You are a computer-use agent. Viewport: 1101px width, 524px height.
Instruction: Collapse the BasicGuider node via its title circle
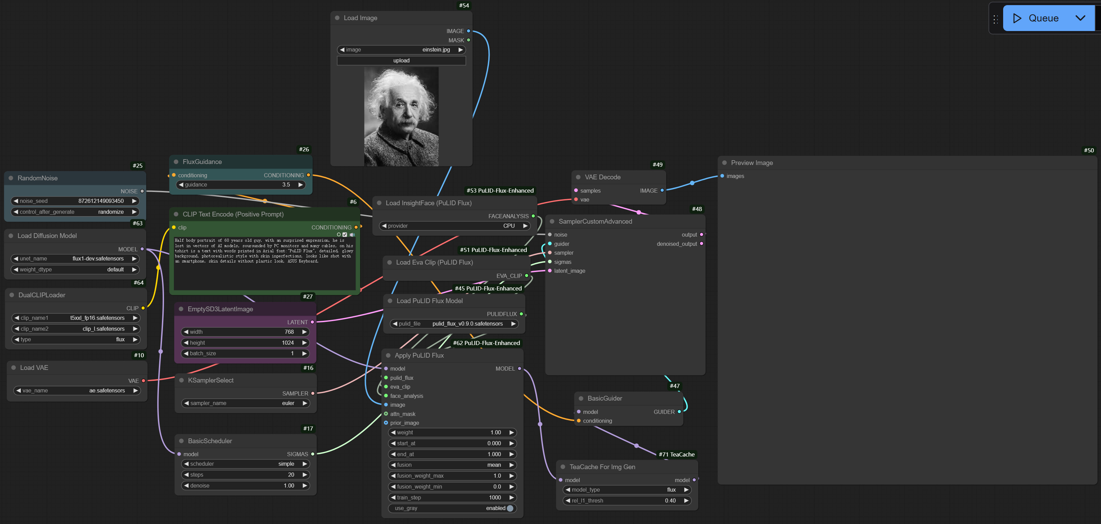(581, 398)
